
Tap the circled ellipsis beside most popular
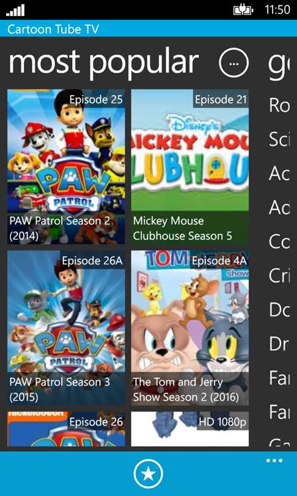click(x=233, y=63)
